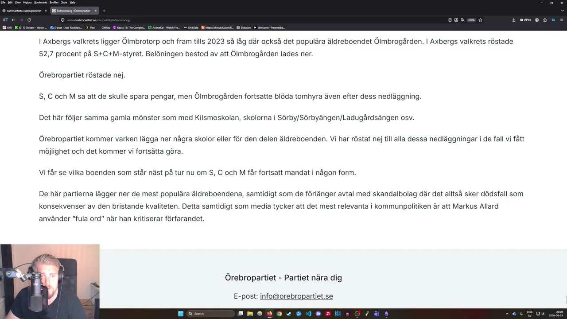Click the footer heading 'Örebropartiet - Partiet nära dig'
The height and width of the screenshot is (319, 567).
(x=283, y=278)
